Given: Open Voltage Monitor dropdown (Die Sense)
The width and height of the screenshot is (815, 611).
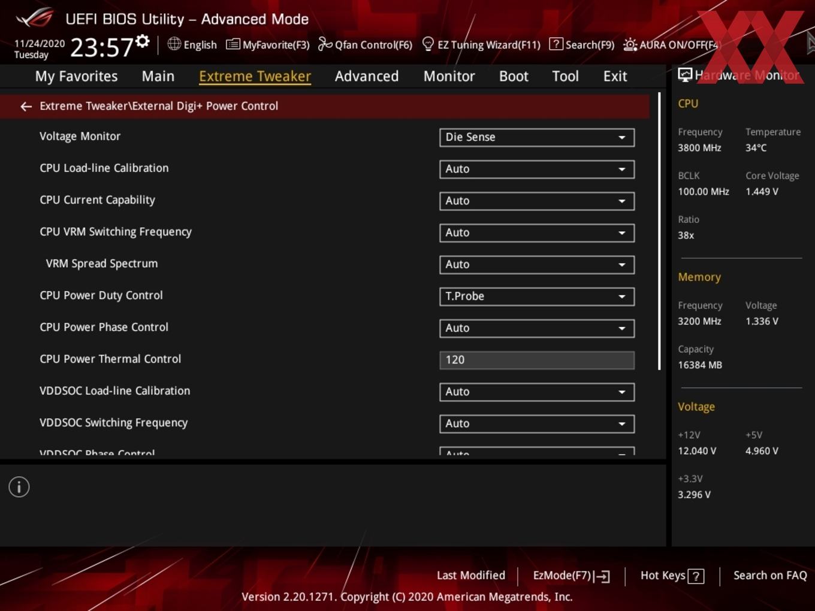Looking at the screenshot, I should coord(537,137).
